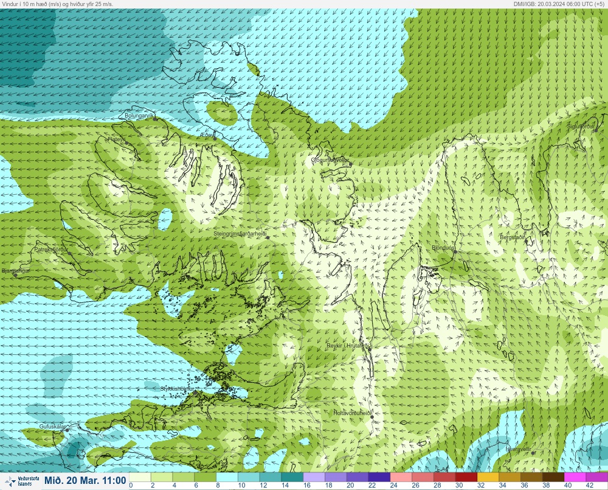
Task: Click the Reykir í Hrútafirði label
Action: (349, 346)
